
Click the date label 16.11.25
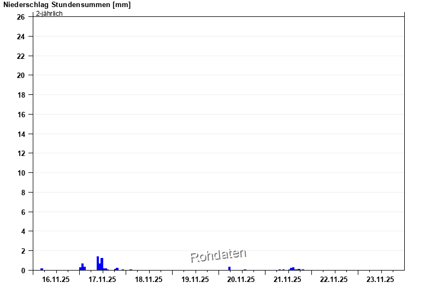(x=56, y=279)
